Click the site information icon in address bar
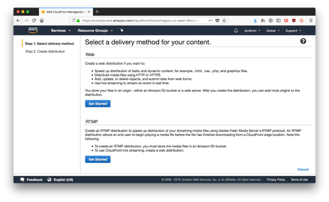The width and height of the screenshot is (329, 202). [x=73, y=20]
